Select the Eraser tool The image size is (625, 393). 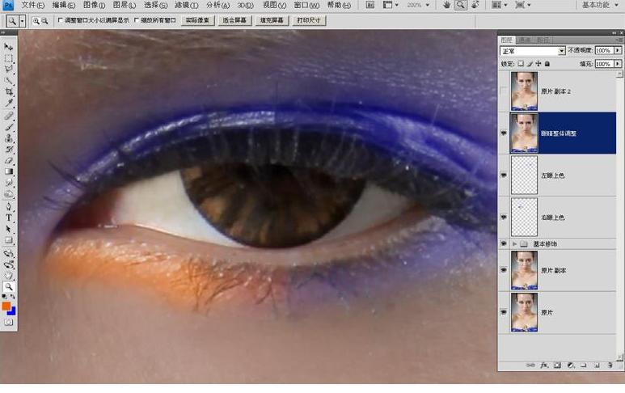pos(8,161)
